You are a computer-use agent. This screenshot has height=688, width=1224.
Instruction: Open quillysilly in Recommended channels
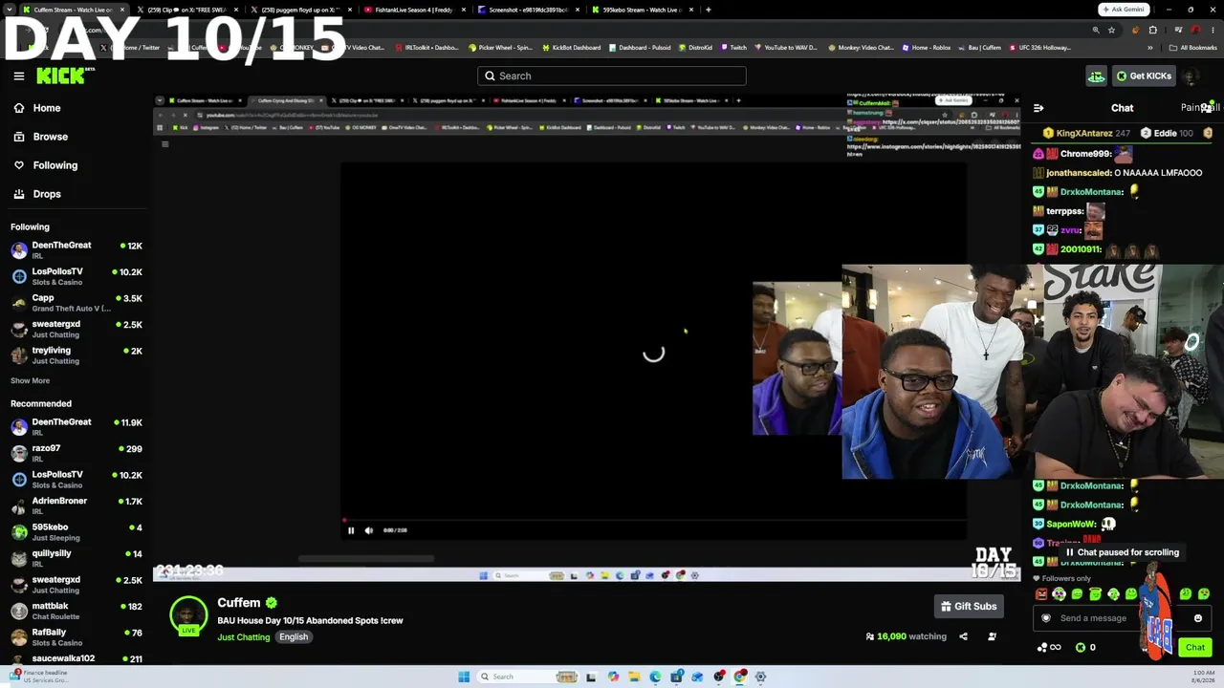coord(76,558)
